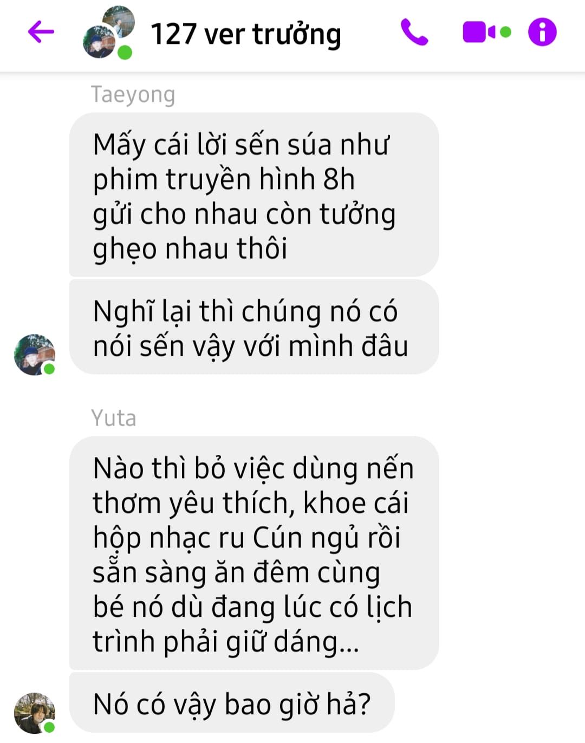Open the conversation info icon
The width and height of the screenshot is (585, 743).
(542, 32)
